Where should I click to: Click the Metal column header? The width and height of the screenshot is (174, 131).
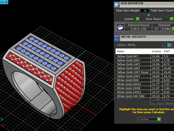133,51
